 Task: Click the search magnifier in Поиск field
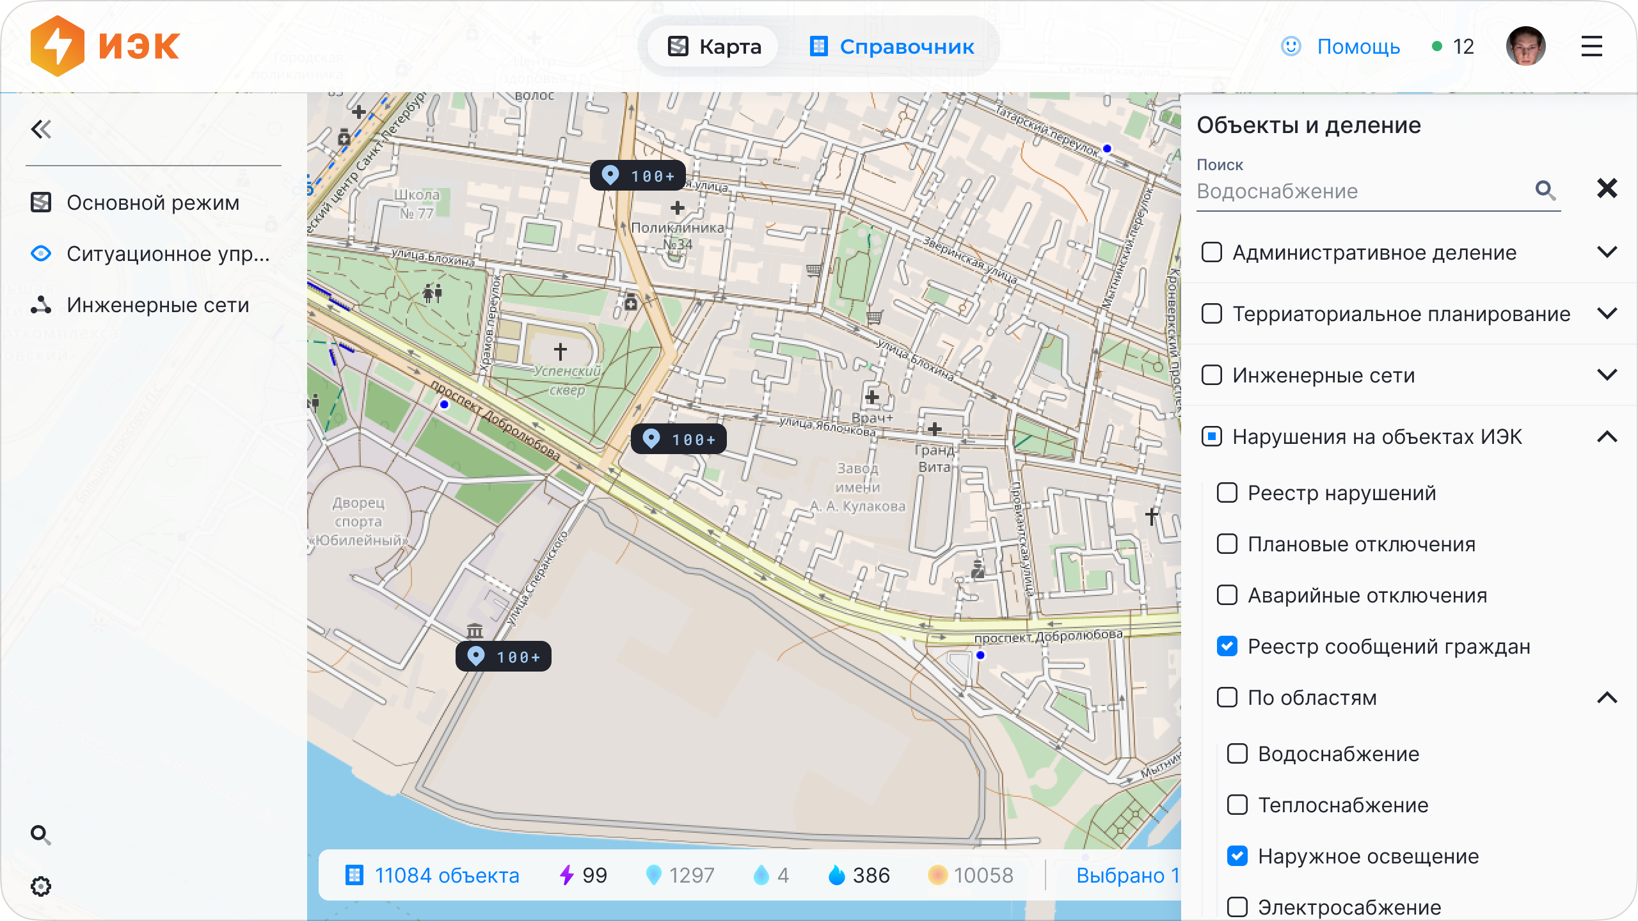(x=1545, y=191)
